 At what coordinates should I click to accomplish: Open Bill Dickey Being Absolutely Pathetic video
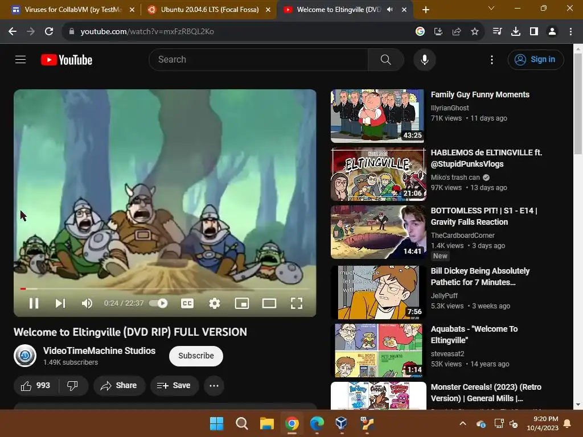click(x=480, y=277)
